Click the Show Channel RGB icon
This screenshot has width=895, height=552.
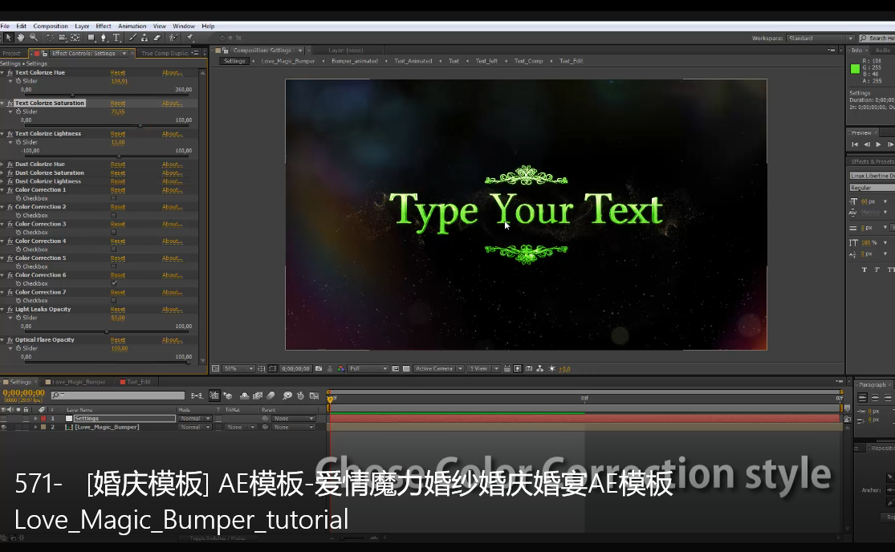(x=341, y=368)
